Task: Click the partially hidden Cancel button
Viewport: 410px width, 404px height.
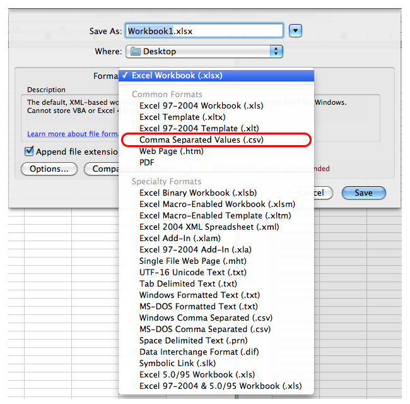Action: click(323, 193)
